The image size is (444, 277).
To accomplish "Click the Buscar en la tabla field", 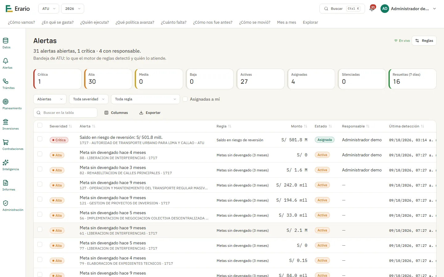I will click(x=65, y=113).
